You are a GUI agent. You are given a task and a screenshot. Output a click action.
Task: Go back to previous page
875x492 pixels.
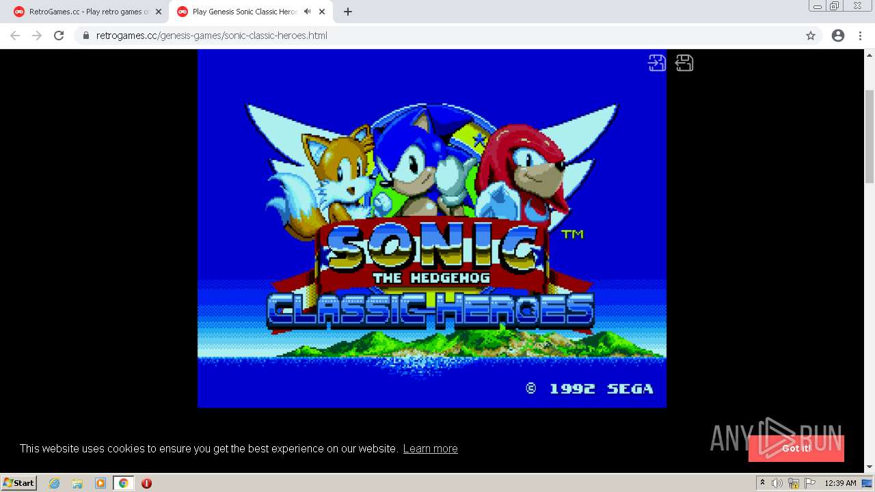pyautogui.click(x=15, y=36)
